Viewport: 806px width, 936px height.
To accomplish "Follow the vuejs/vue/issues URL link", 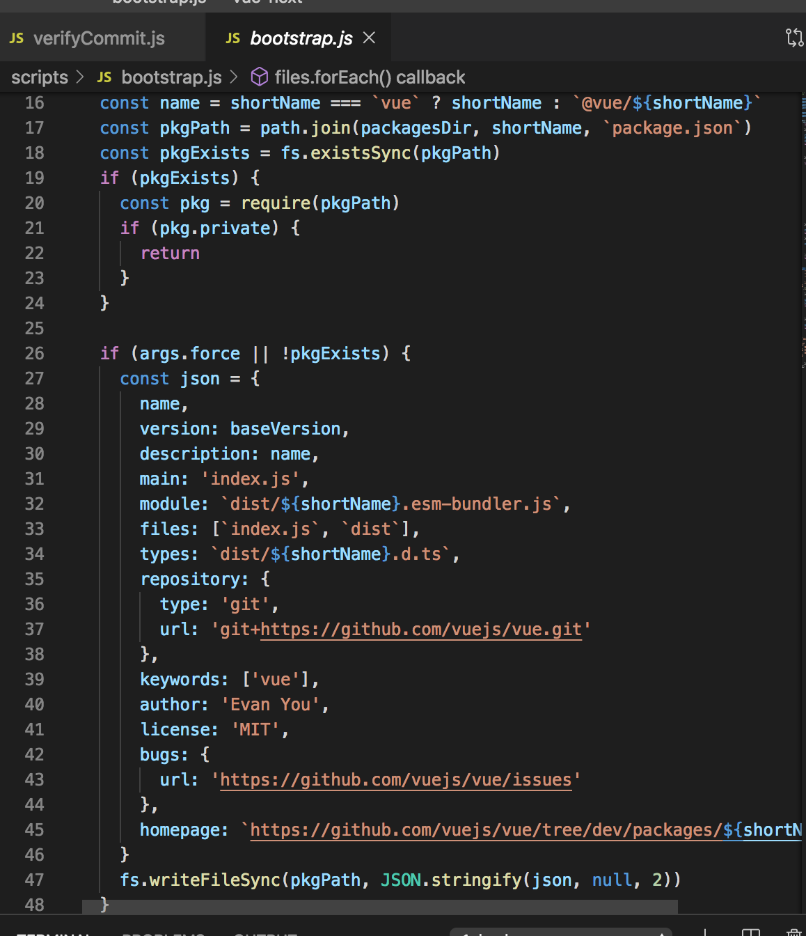I will pyautogui.click(x=396, y=780).
